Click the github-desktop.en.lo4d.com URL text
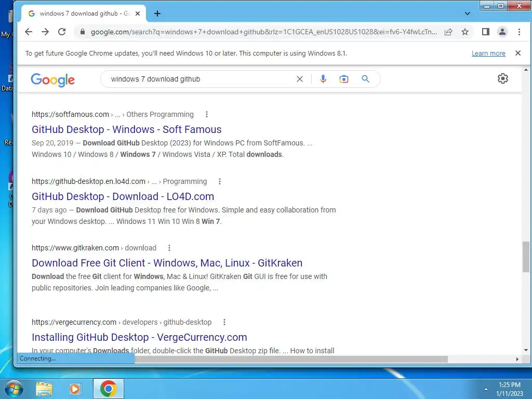The image size is (532, 399). pos(88,181)
